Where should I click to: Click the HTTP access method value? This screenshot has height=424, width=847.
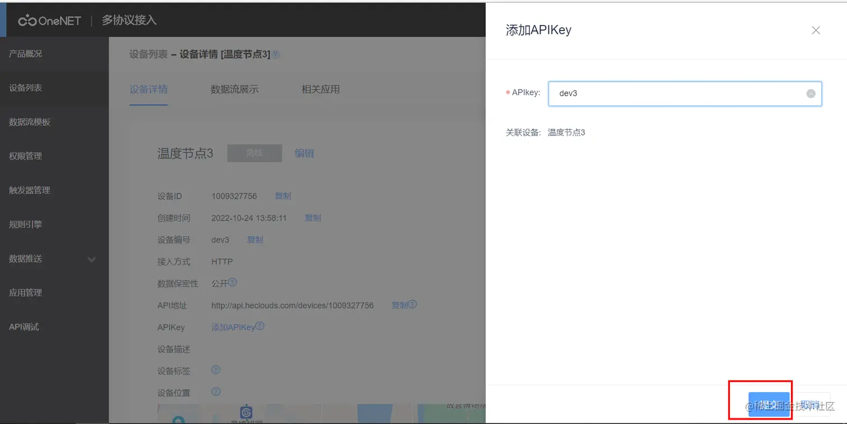tap(222, 262)
